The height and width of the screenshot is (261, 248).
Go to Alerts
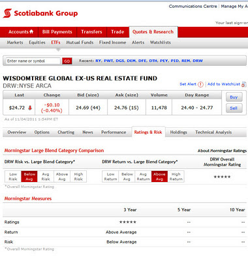pyautogui.click(x=138, y=42)
